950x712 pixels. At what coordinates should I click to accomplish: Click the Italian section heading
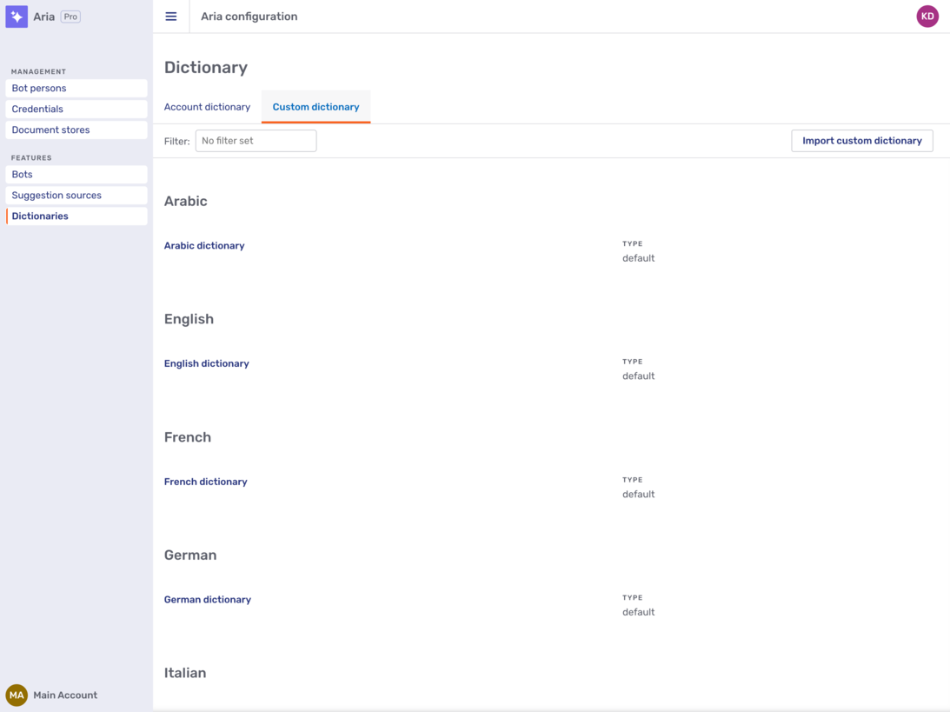(x=185, y=673)
